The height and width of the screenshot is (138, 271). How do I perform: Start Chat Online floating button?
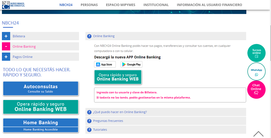pos(256,89)
